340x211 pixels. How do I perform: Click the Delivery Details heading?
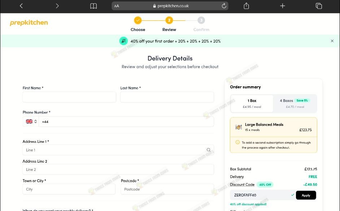170,58
